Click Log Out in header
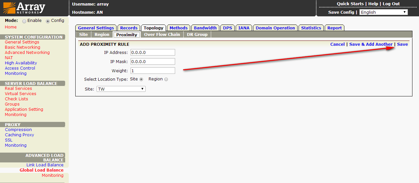The width and height of the screenshot is (419, 183). point(391,4)
